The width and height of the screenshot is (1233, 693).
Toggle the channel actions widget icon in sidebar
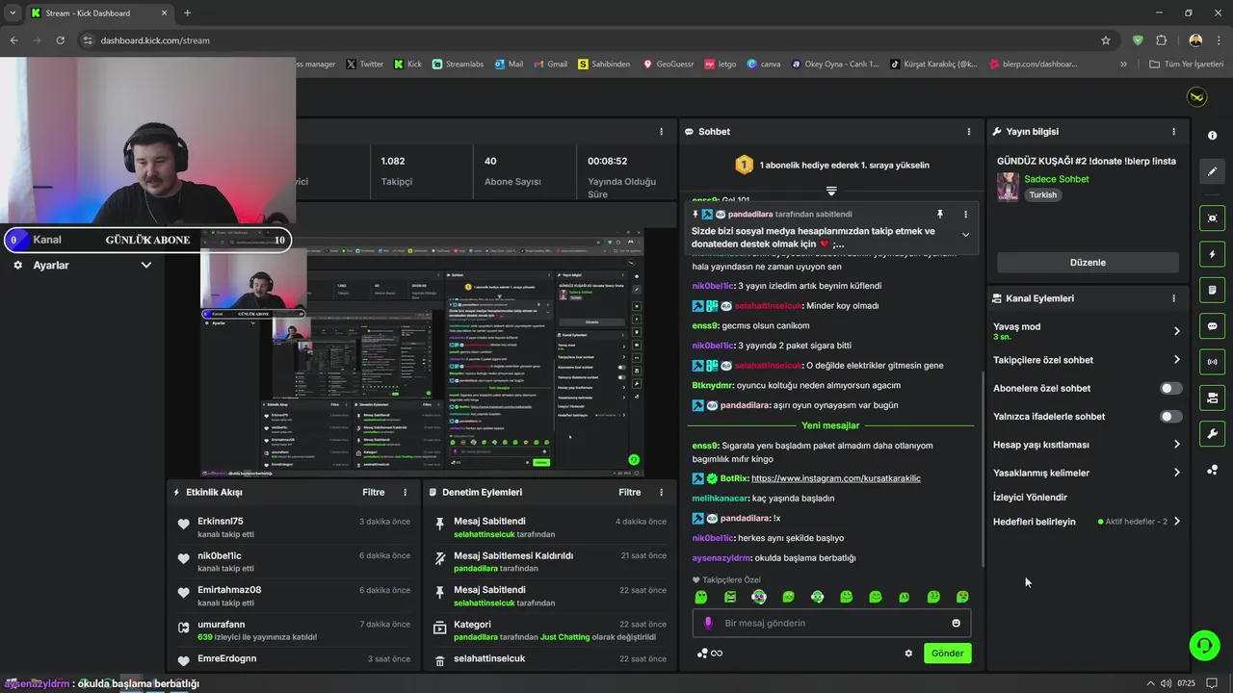[1212, 398]
